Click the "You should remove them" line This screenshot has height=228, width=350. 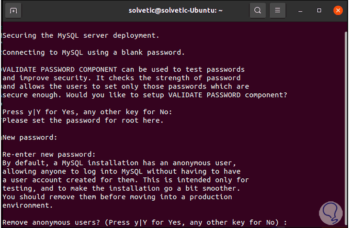tap(117, 197)
